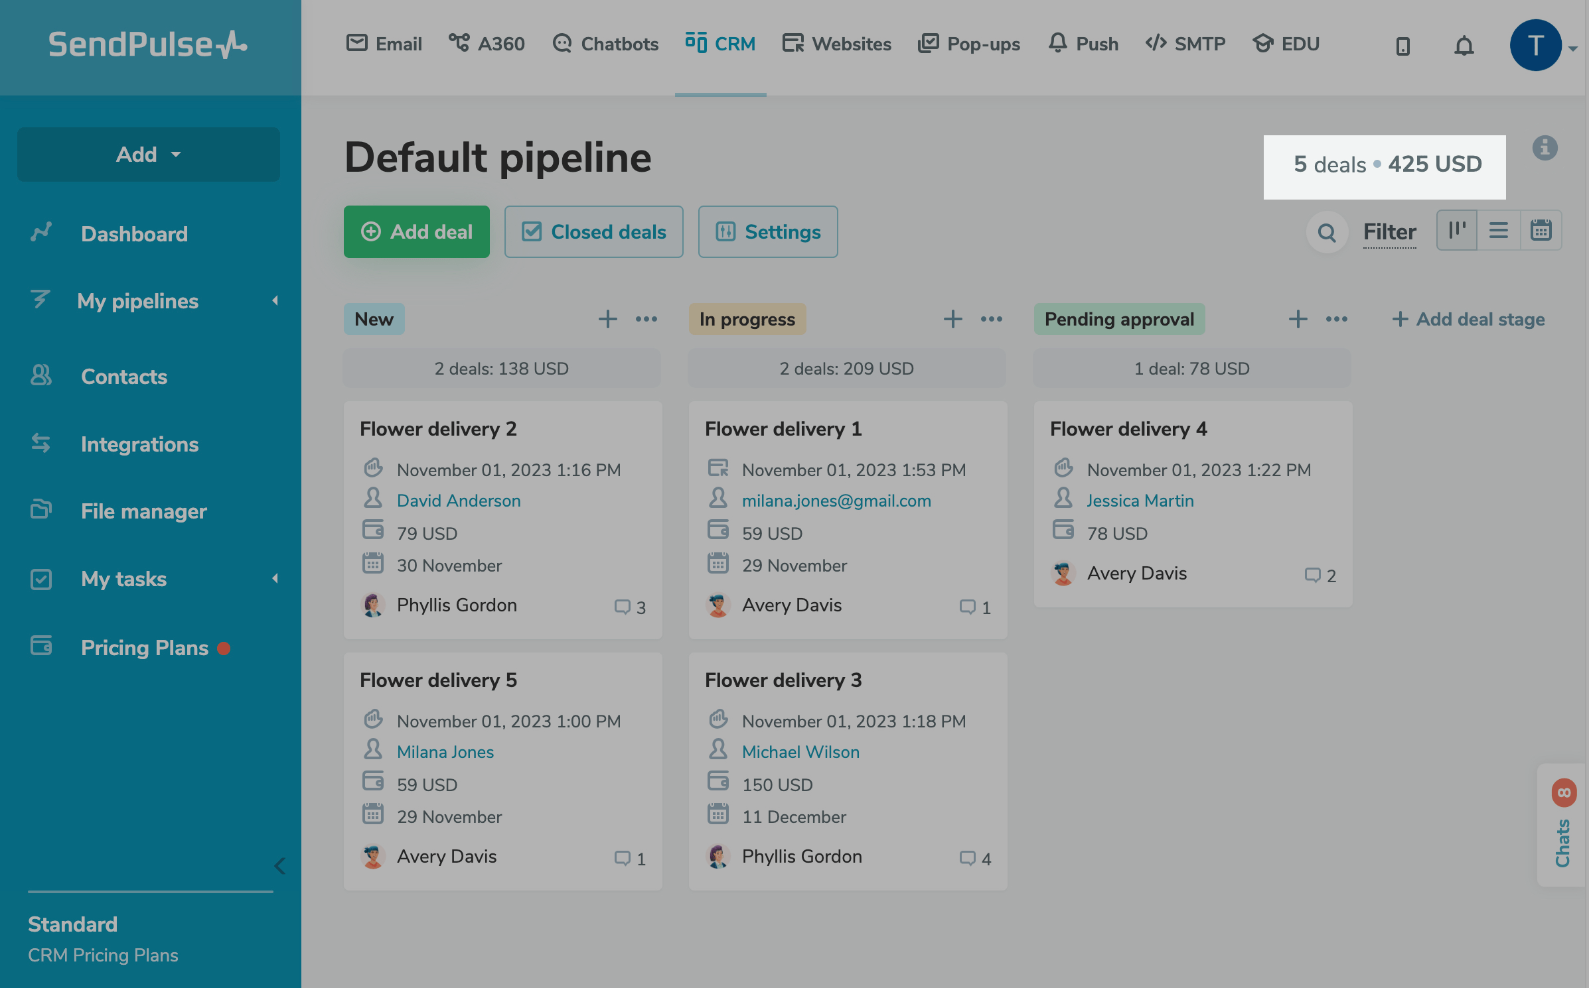
Task: Switch to list view layout
Action: pyautogui.click(x=1498, y=230)
